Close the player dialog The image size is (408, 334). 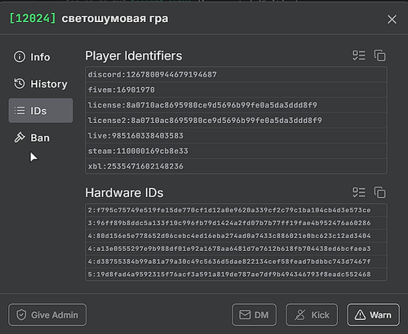click(x=392, y=20)
